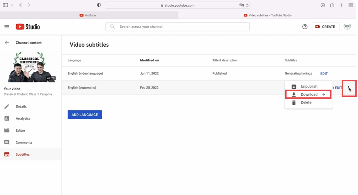
Task: Click the Channel content label
Action: (x=29, y=43)
